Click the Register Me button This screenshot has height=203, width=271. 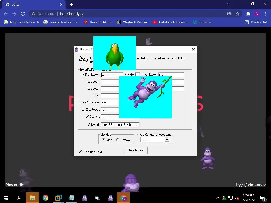tap(135, 150)
